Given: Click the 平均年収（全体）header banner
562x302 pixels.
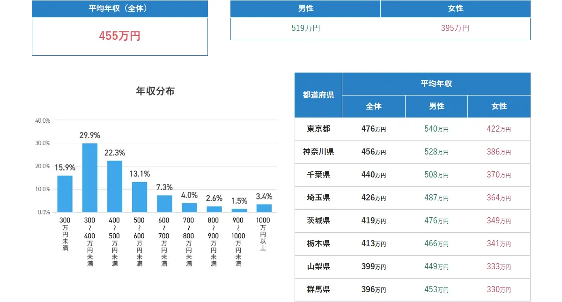Looking at the screenshot, I should (x=119, y=8).
